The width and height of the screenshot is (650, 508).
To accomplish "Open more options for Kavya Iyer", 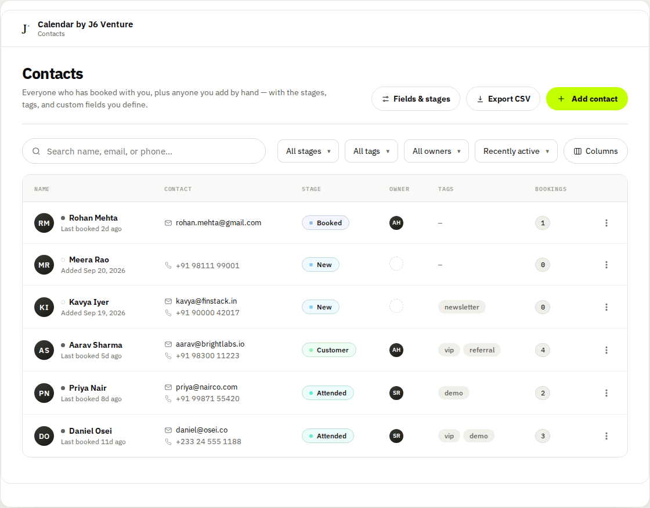I will pyautogui.click(x=606, y=307).
